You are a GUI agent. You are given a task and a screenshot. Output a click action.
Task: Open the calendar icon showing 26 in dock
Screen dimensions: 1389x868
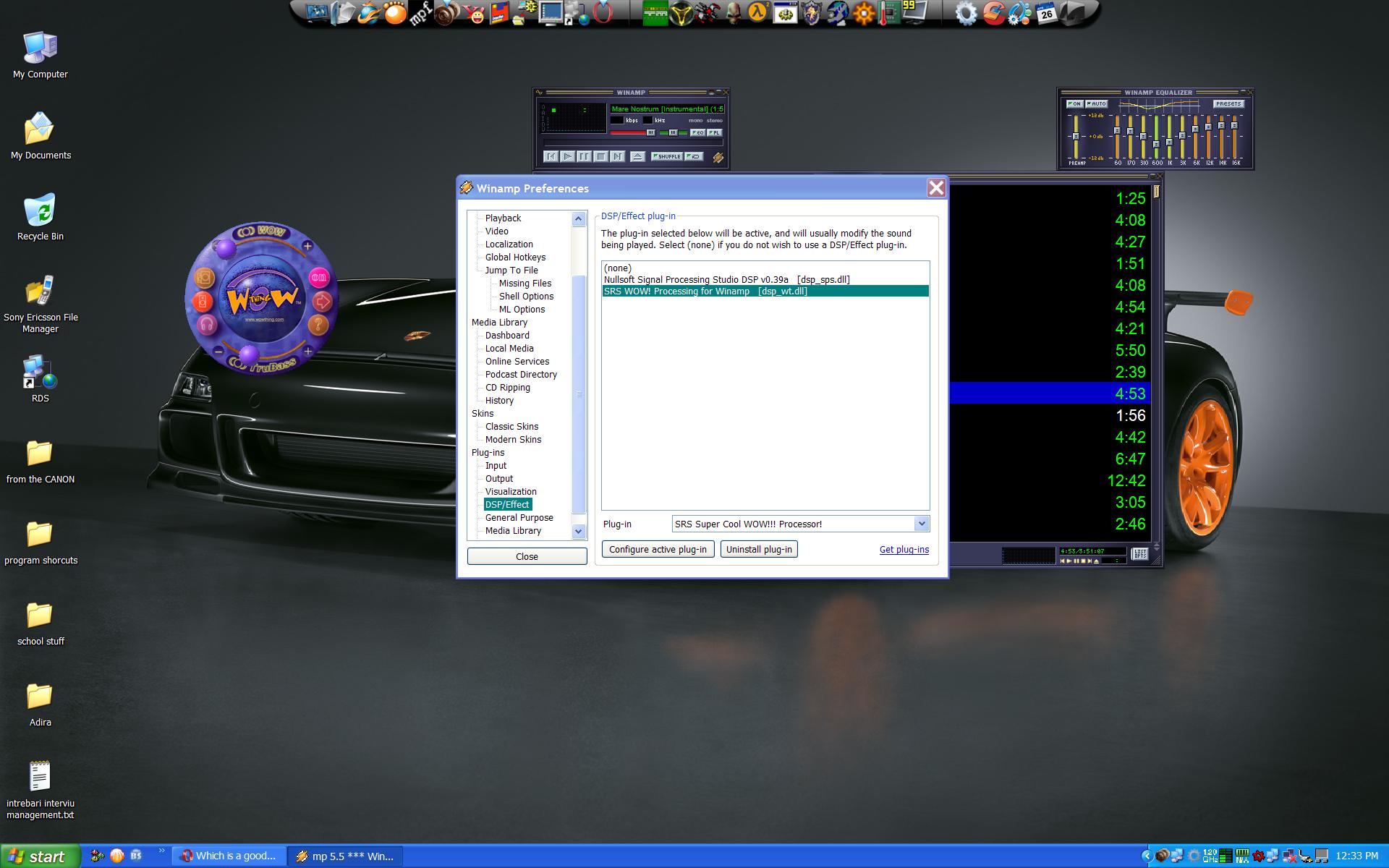click(x=1046, y=12)
